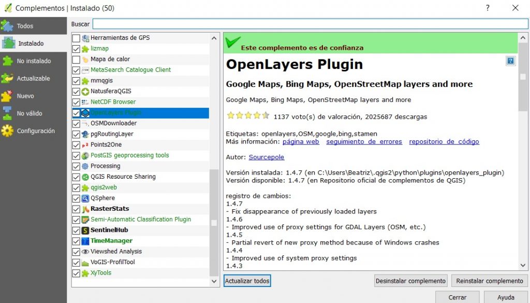Click the lizmap plugin icon
The width and height of the screenshot is (530, 303).
click(85, 49)
